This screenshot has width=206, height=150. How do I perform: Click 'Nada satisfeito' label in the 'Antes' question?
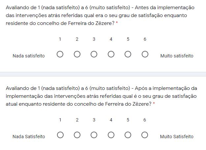pyautogui.click(x=29, y=56)
